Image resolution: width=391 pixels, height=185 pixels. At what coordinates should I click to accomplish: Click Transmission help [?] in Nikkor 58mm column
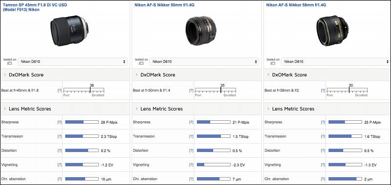tap(323, 136)
